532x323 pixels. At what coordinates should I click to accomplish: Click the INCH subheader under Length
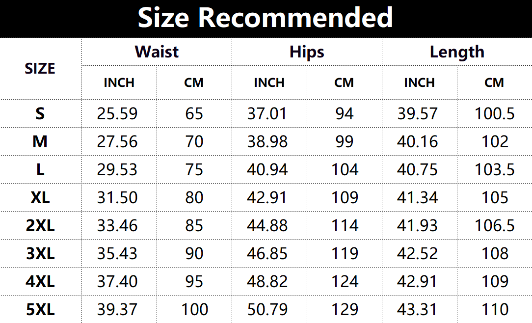click(419, 82)
